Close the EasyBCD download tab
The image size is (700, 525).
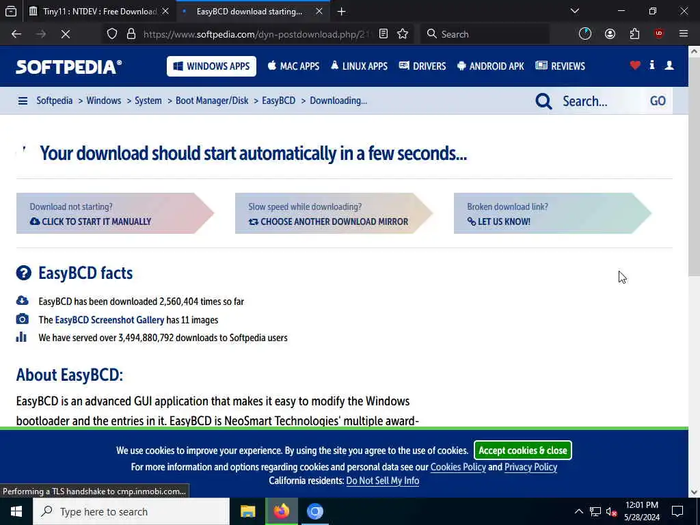pos(319,11)
